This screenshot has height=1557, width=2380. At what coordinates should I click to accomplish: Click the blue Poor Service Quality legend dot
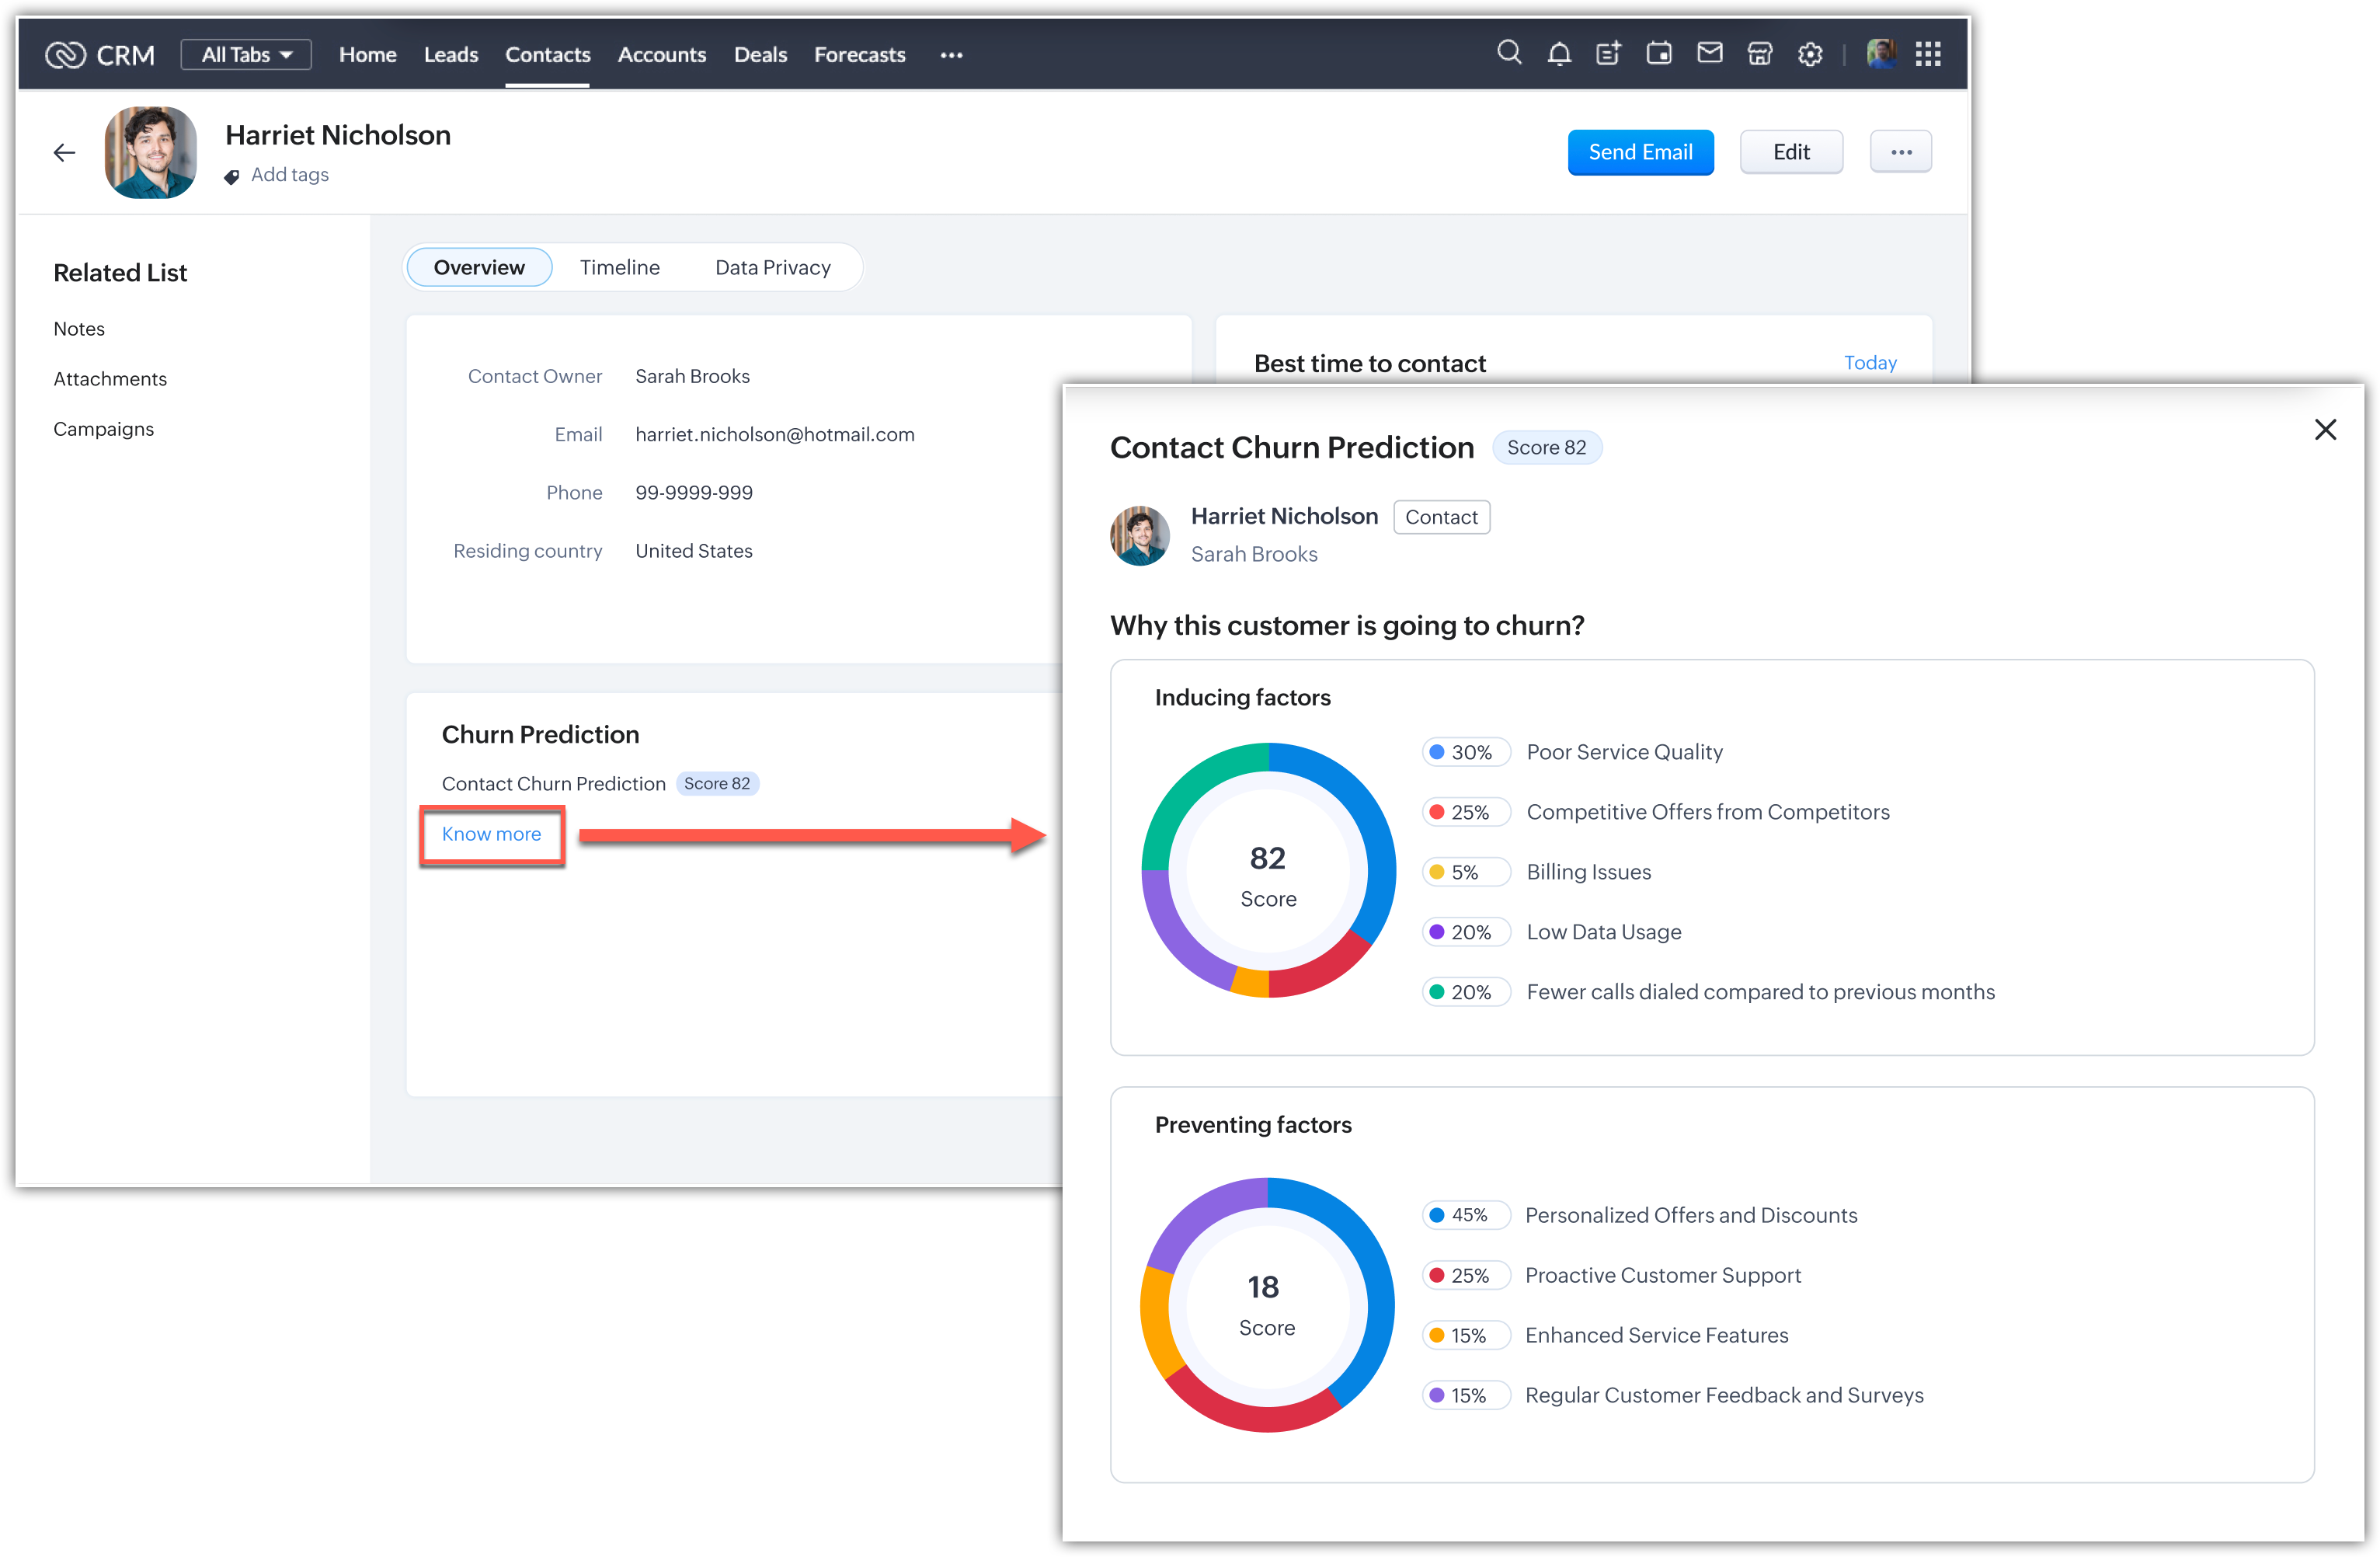coord(1437,752)
